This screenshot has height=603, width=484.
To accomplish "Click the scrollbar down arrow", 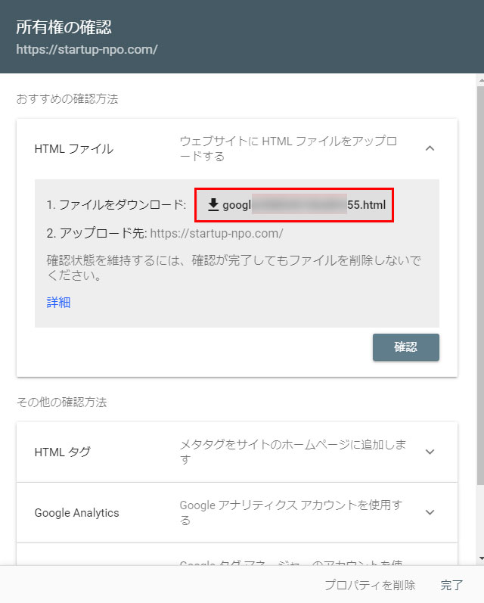I will tap(479, 558).
